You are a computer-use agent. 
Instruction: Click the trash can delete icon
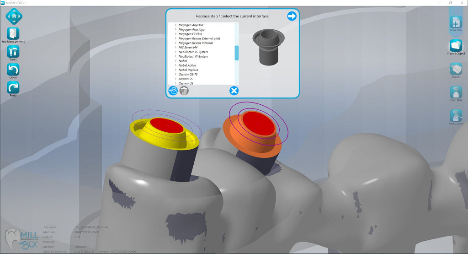[184, 91]
